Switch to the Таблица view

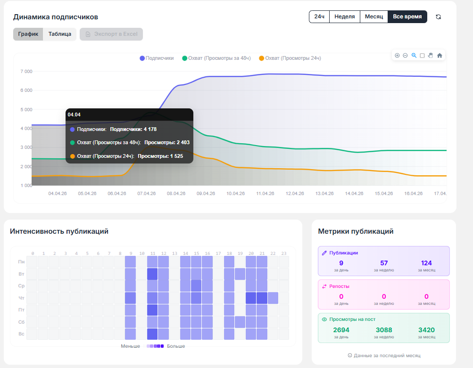(x=60, y=34)
